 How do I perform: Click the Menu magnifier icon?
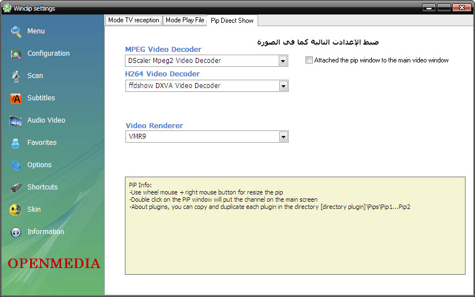[x=16, y=32]
